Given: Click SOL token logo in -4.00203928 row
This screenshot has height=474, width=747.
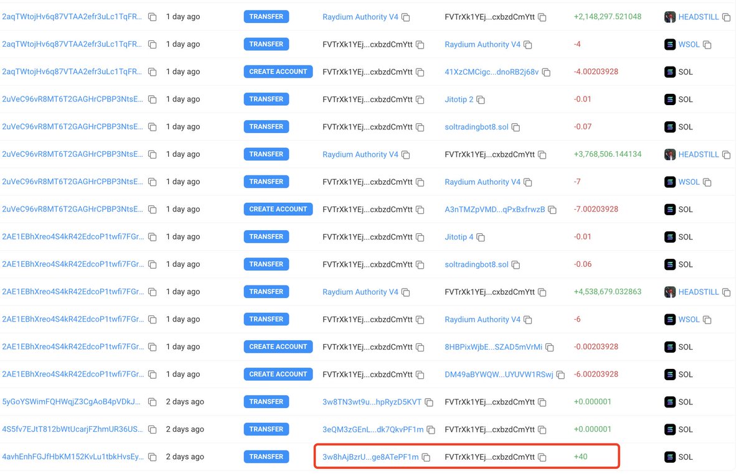Looking at the screenshot, I should pos(670,72).
